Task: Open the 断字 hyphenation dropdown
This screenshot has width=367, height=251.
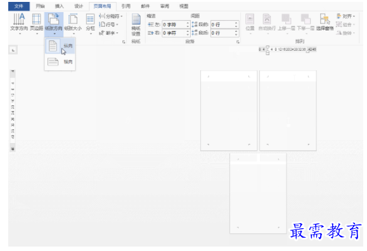Action: click(x=108, y=33)
